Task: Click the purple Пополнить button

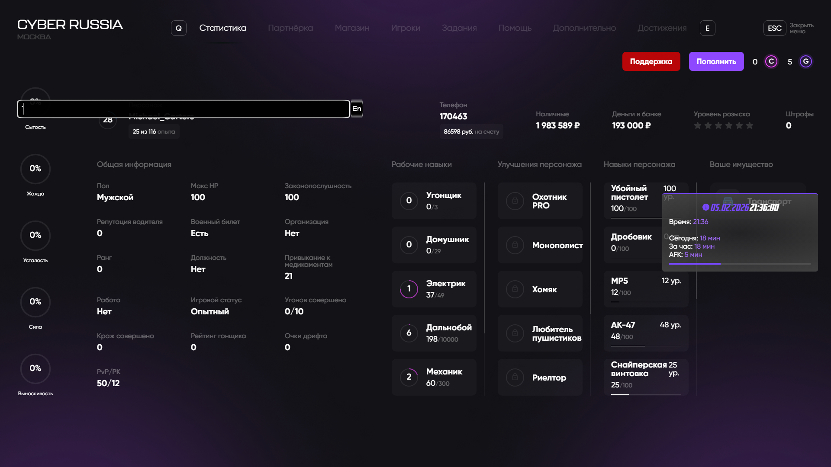Action: coord(716,61)
